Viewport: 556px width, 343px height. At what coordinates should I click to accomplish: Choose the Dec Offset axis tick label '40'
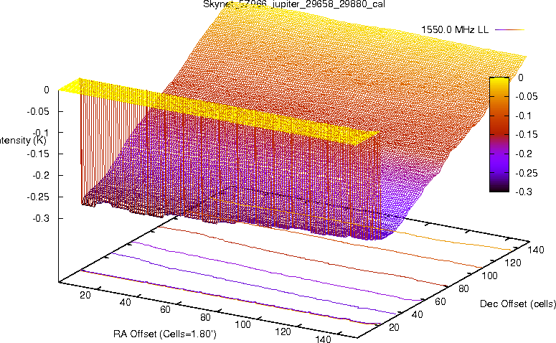click(x=417, y=314)
